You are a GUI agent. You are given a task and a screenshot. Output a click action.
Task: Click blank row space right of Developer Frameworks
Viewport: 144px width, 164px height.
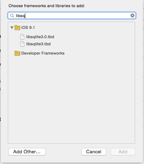[100, 53]
